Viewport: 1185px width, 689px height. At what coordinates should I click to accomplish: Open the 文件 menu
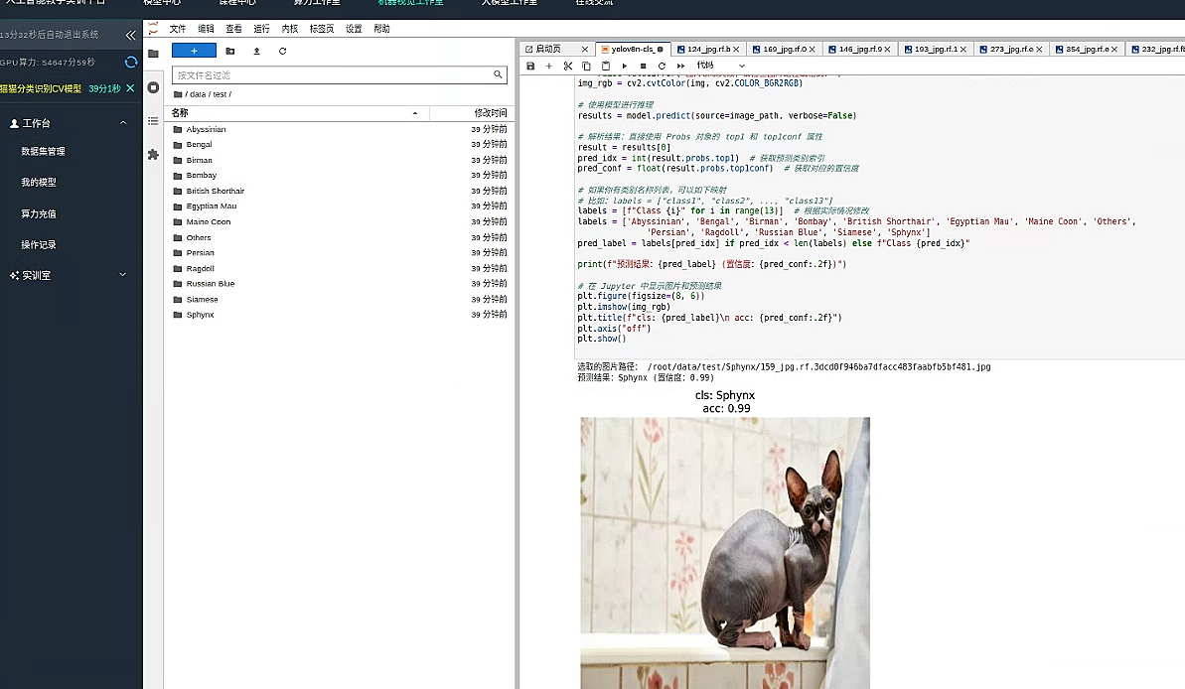coord(178,29)
